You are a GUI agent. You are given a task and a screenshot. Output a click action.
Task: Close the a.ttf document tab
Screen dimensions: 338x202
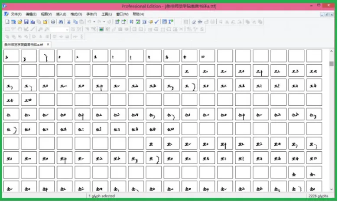tap(48, 44)
